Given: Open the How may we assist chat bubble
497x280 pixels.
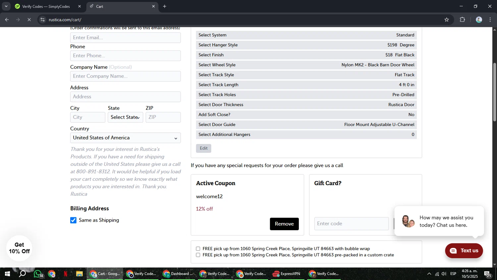Looking at the screenshot, I should [439, 221].
